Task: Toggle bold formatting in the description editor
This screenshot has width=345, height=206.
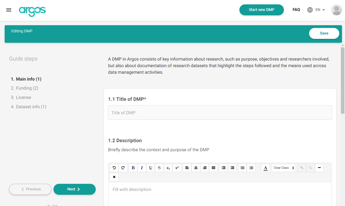Action: tap(133, 168)
